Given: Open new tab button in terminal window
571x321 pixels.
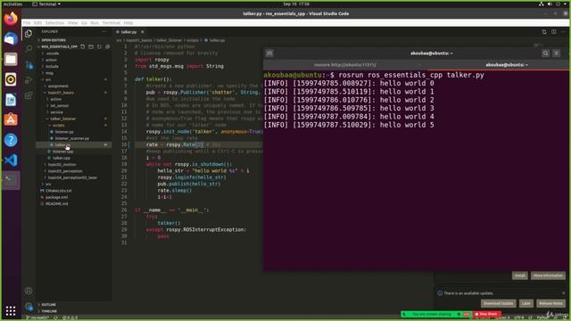Looking at the screenshot, I should (269, 53).
